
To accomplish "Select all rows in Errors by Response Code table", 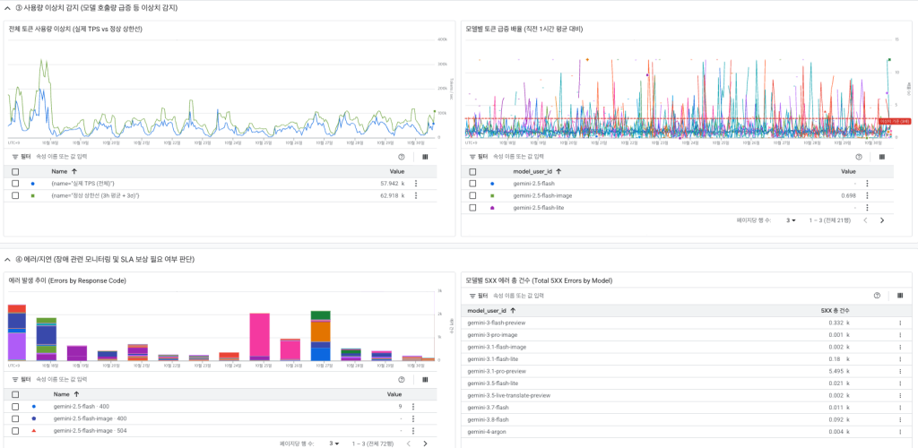I will 15,394.
